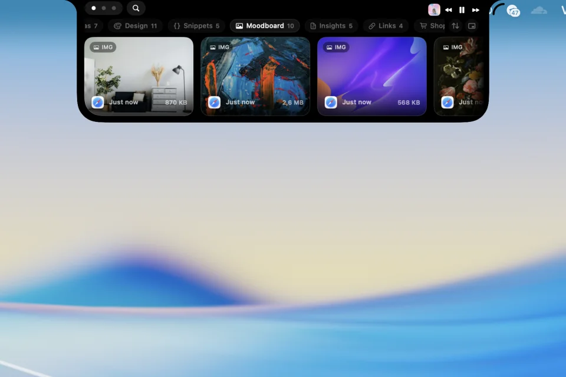Click IMG badge on living room card
The image size is (566, 377).
[103, 47]
